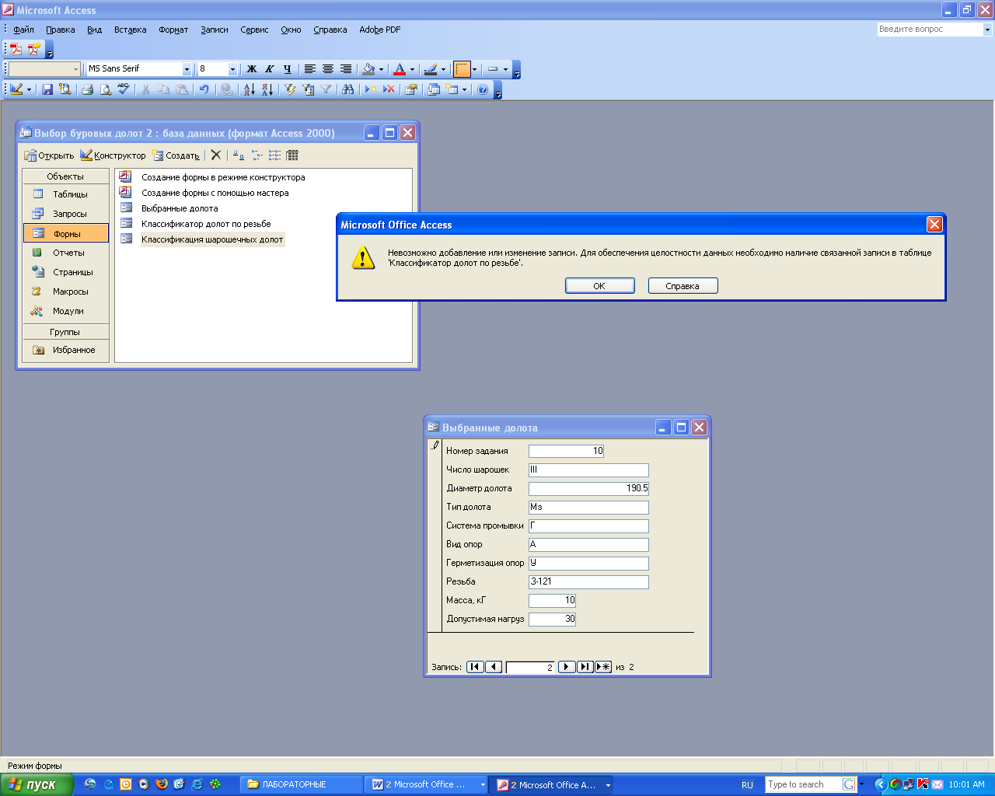Align text right in formatting toolbar

(346, 68)
